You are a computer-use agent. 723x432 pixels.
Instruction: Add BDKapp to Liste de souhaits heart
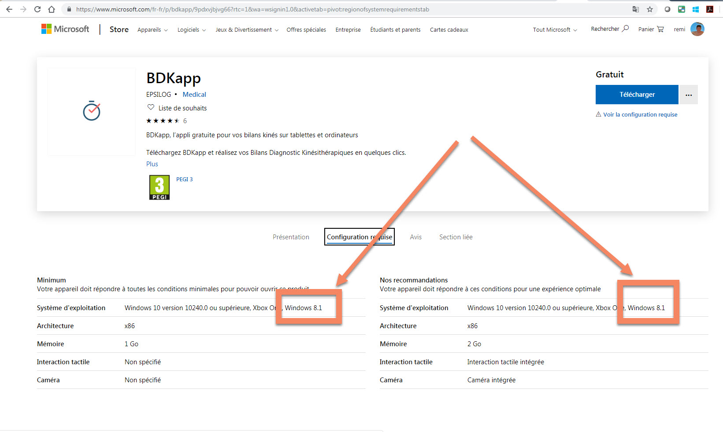coord(151,107)
